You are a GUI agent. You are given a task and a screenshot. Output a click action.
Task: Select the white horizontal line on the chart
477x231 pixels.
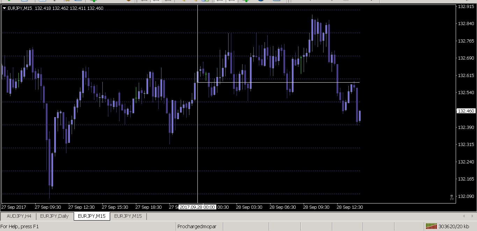[x=279, y=82]
